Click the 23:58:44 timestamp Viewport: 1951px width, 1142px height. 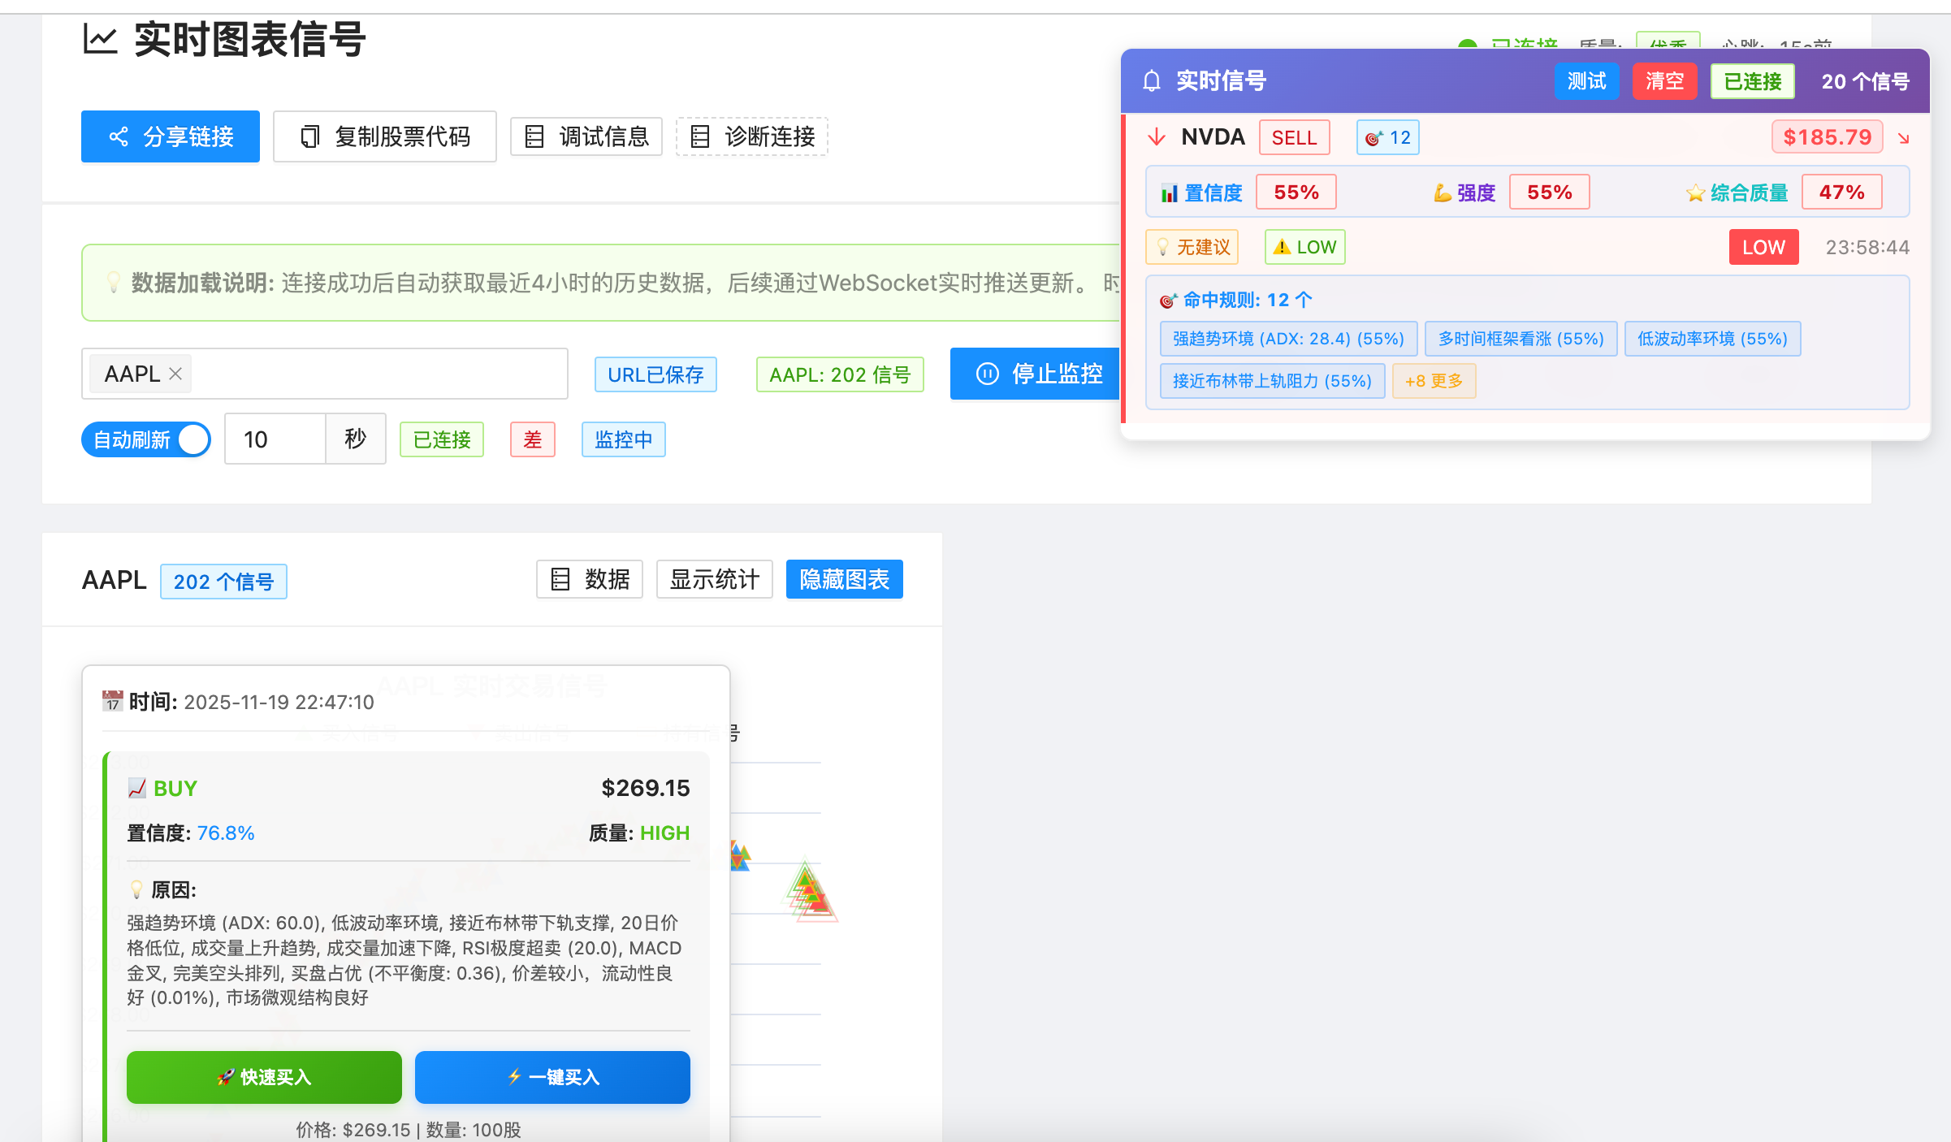pos(1867,247)
